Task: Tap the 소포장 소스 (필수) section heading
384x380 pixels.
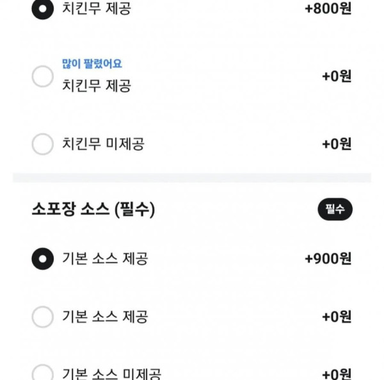Action: coord(93,210)
